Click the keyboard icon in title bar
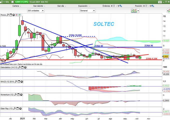This screenshot has height=120, width=170. pos(160,2)
